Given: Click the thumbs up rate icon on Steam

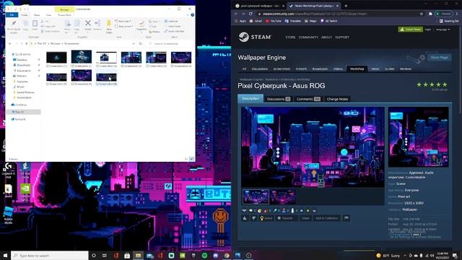Looking at the screenshot, I should (x=245, y=218).
